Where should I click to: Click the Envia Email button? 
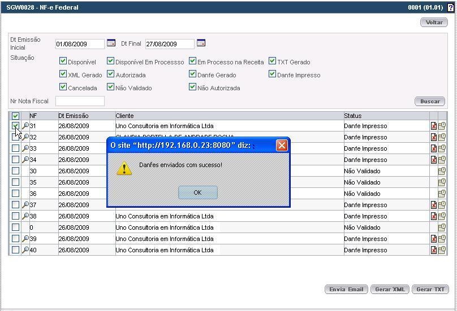pos(346,289)
